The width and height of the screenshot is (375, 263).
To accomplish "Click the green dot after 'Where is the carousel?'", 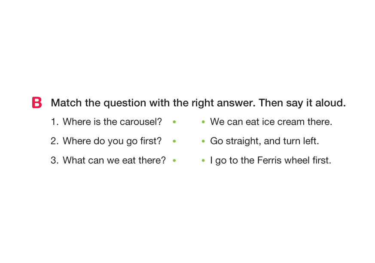I will [x=174, y=122].
